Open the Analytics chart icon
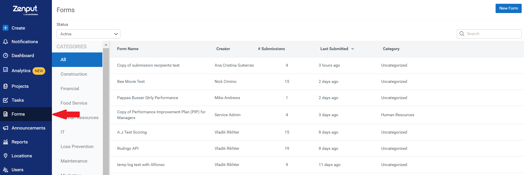This screenshot has height=175, width=524. point(6,70)
